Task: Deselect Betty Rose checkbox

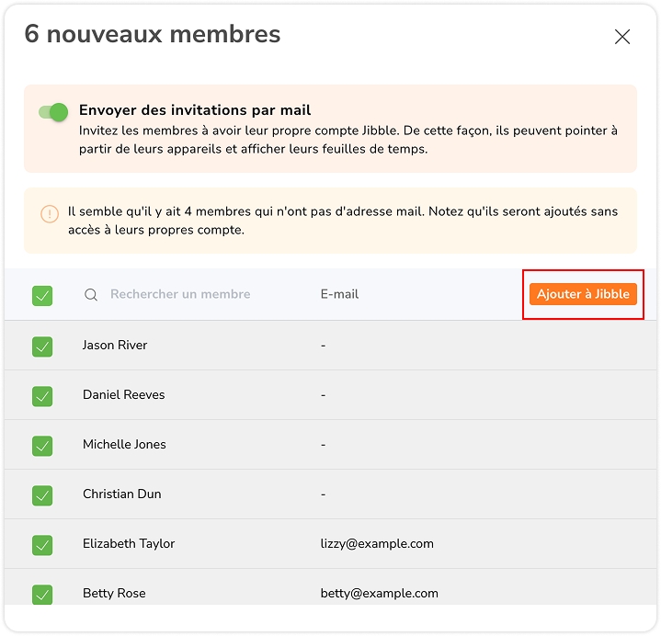Action: pos(42,595)
